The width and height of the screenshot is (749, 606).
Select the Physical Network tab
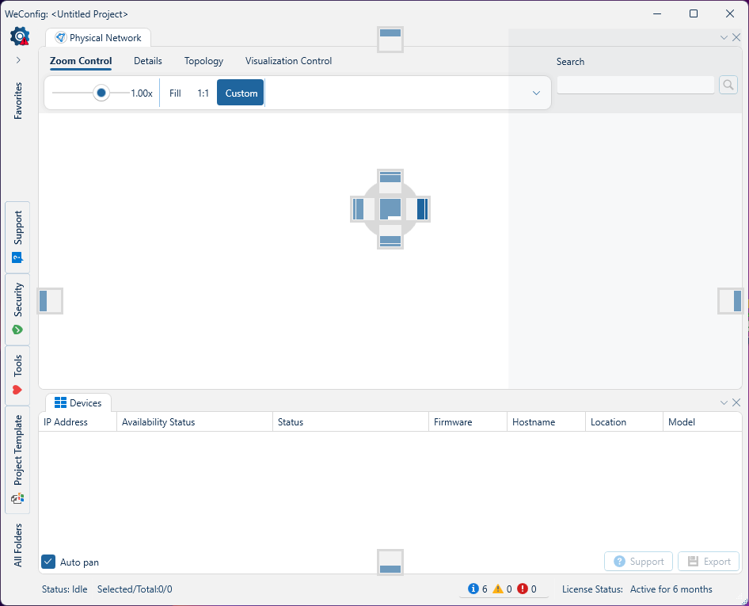pyautogui.click(x=98, y=38)
